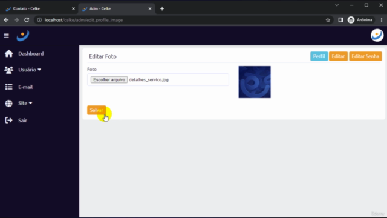Click the Escolher arquivo button
The height and width of the screenshot is (218, 387).
click(109, 79)
